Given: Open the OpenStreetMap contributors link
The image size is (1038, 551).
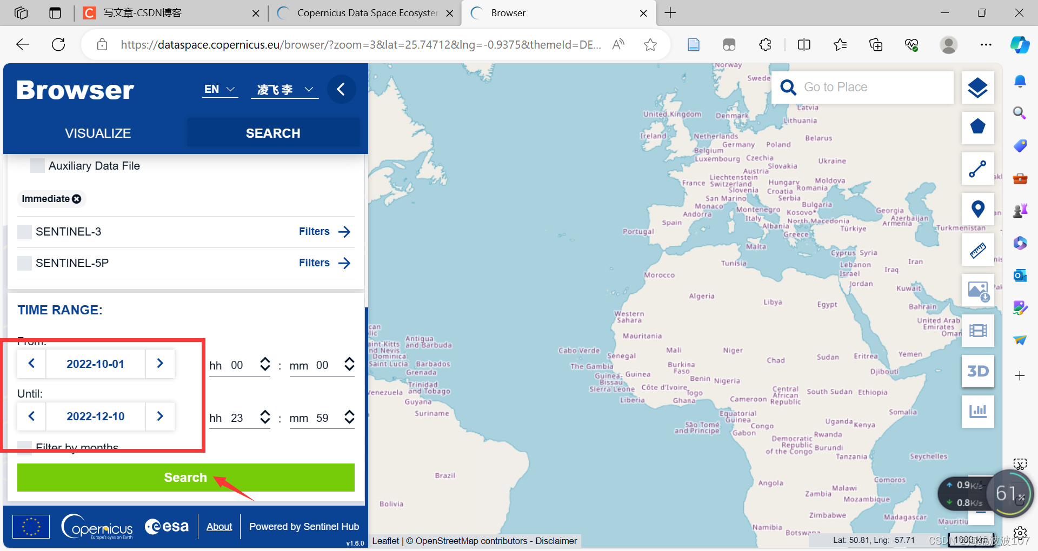Looking at the screenshot, I should [471, 541].
